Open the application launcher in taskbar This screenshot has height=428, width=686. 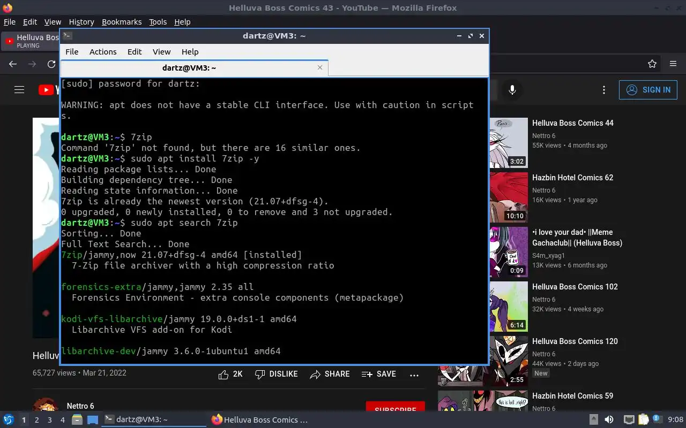pos(9,420)
